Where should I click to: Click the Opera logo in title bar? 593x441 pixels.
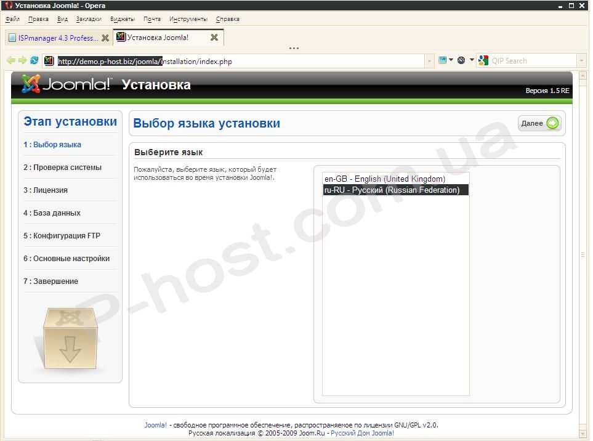coord(9,6)
